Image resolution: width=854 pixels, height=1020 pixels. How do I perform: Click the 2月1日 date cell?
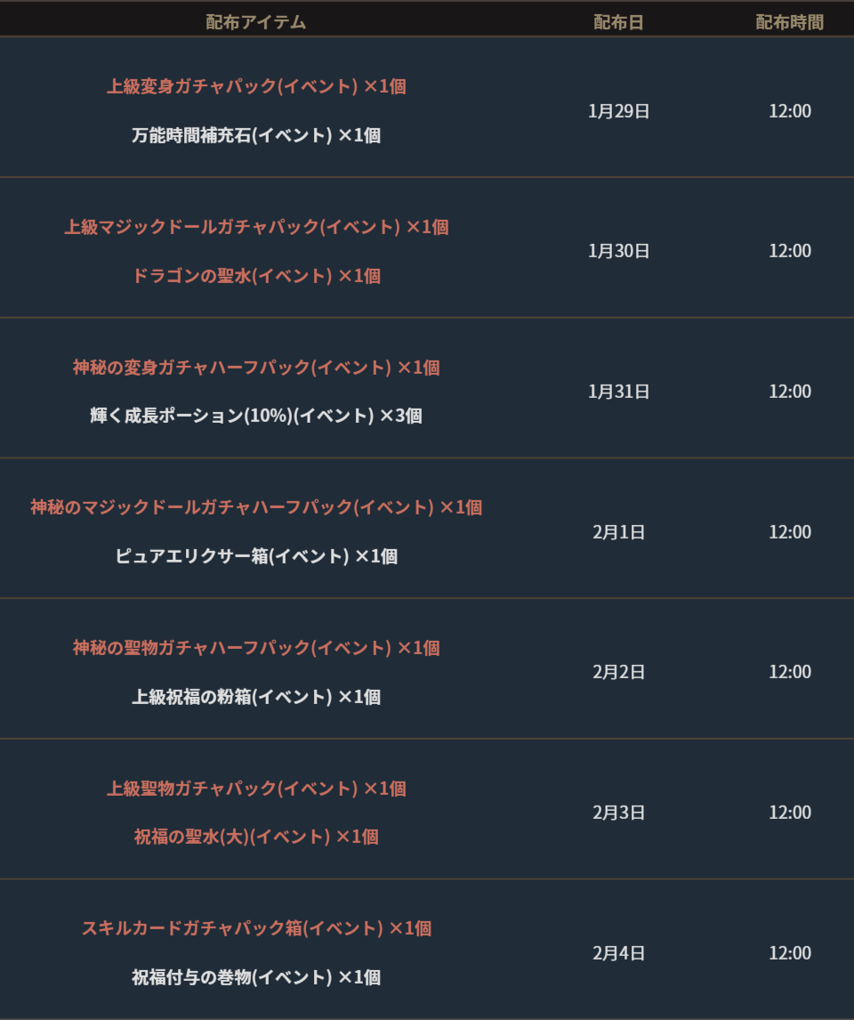618,532
